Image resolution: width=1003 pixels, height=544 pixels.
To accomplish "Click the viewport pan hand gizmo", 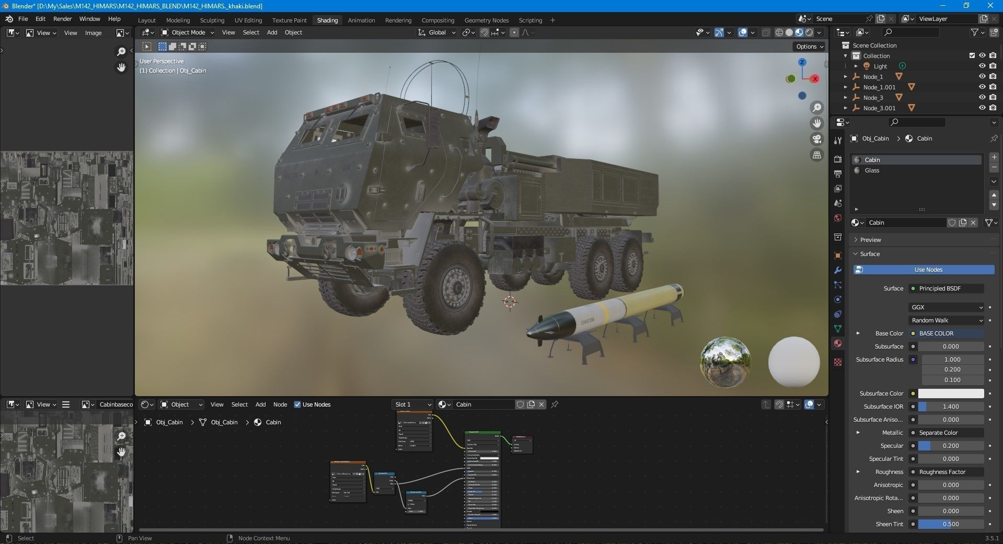I will tap(816, 123).
